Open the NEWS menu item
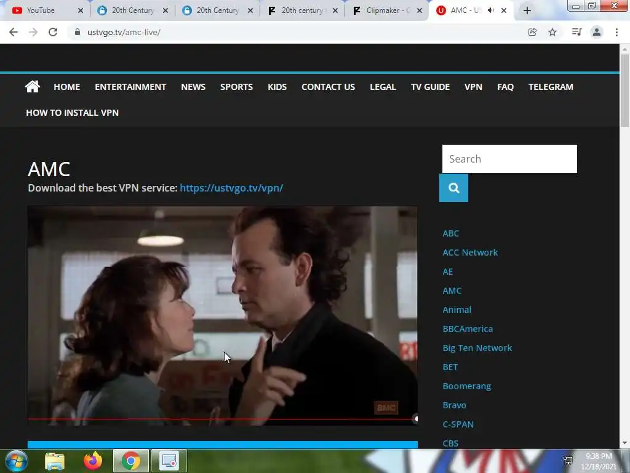Viewport: 630px width, 473px height. (x=193, y=87)
